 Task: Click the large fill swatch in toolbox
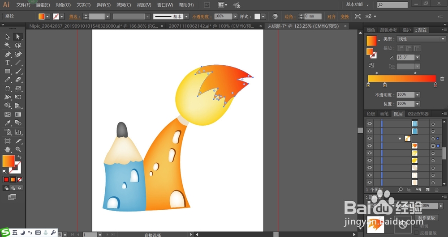tap(8, 161)
